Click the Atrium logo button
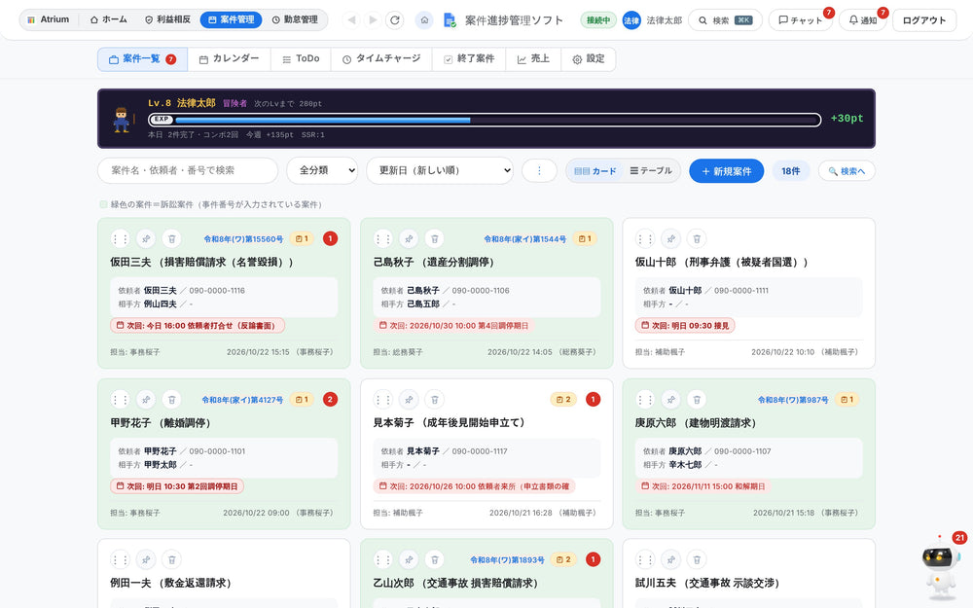The width and height of the screenshot is (973, 608). 49,19
